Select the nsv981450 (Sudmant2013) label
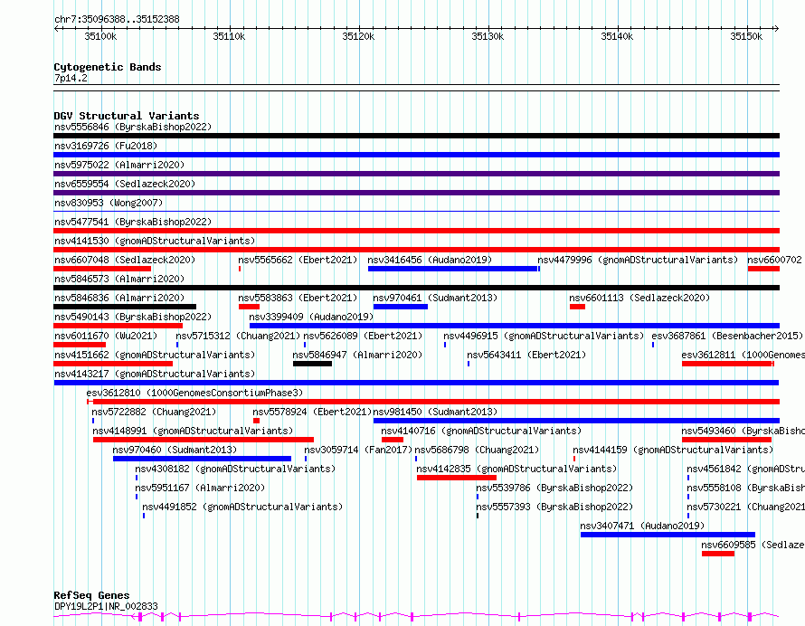Image resolution: width=805 pixels, height=626 pixels. (x=435, y=412)
